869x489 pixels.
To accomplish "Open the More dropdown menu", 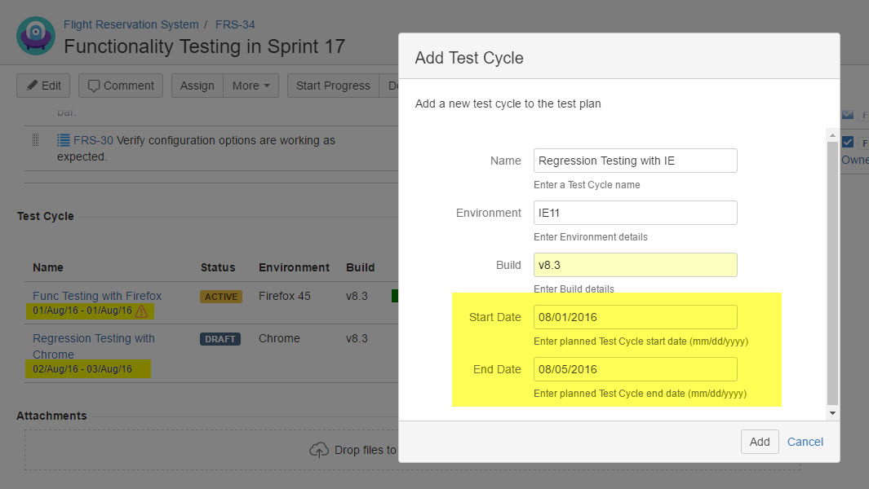I will [251, 86].
